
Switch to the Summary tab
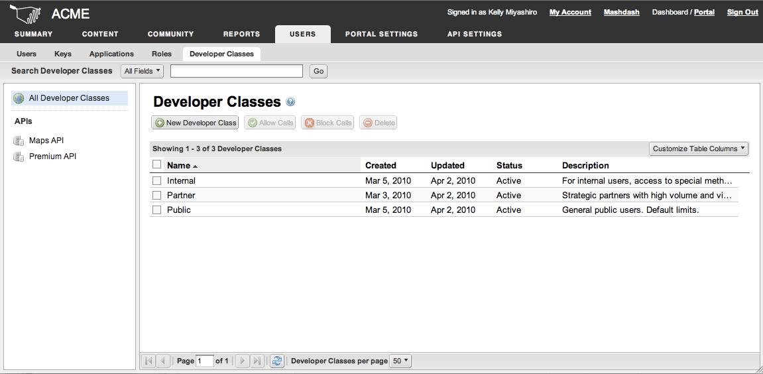(34, 34)
